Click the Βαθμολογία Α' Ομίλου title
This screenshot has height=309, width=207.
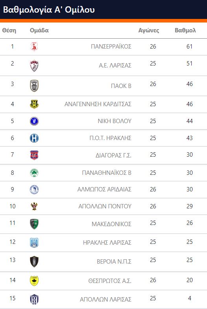(x=49, y=9)
